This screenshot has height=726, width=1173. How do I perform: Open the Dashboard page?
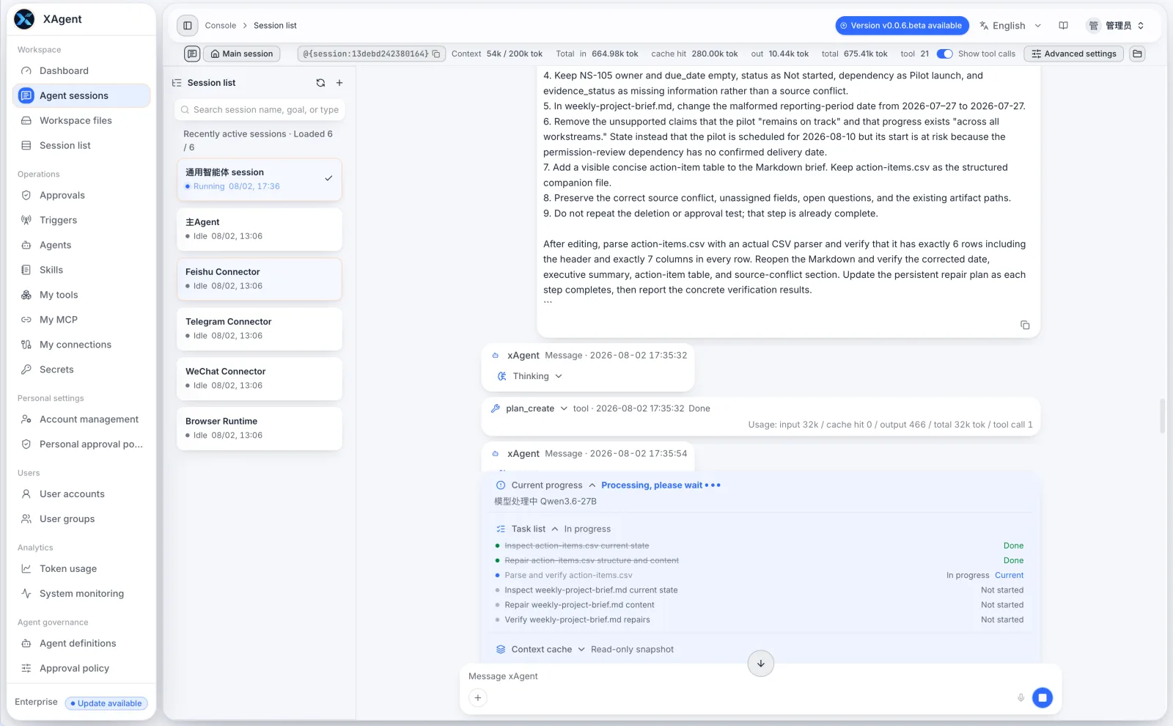click(81, 70)
